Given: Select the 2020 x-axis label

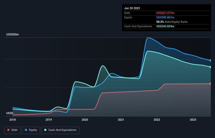Looking at the screenshot, I should [x=85, y=120].
